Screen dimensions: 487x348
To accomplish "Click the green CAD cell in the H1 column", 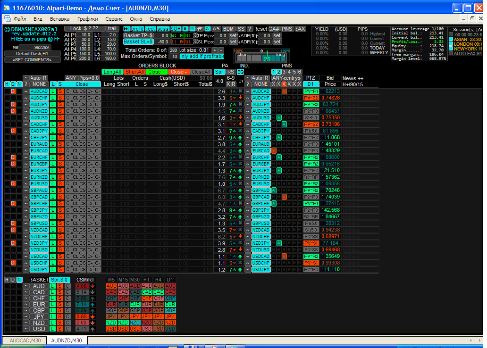I will (147, 292).
